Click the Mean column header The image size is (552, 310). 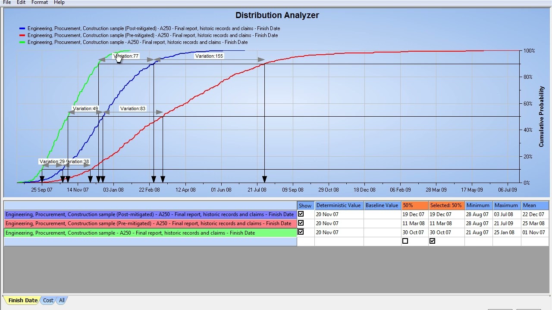tap(535, 205)
